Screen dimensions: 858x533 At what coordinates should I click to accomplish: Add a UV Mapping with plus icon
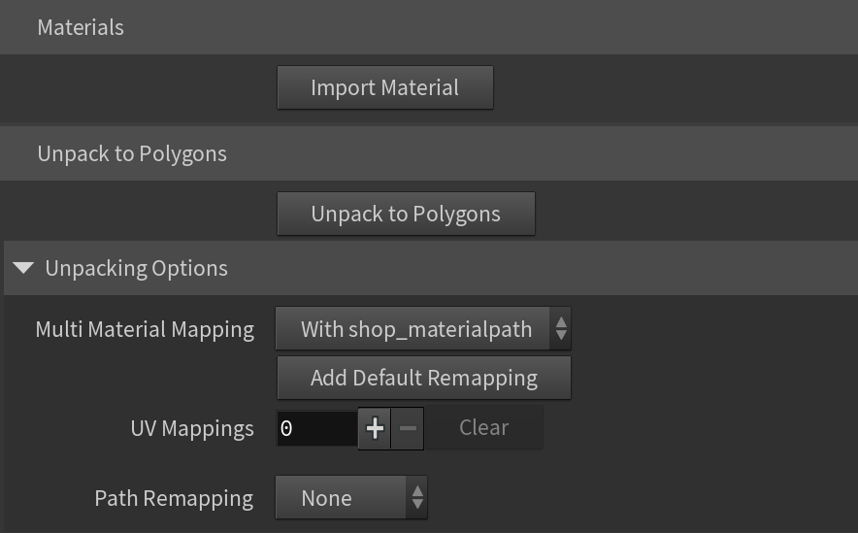click(x=375, y=428)
